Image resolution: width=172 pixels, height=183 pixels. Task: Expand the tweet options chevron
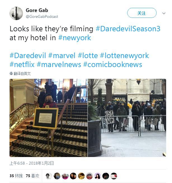[164, 13]
